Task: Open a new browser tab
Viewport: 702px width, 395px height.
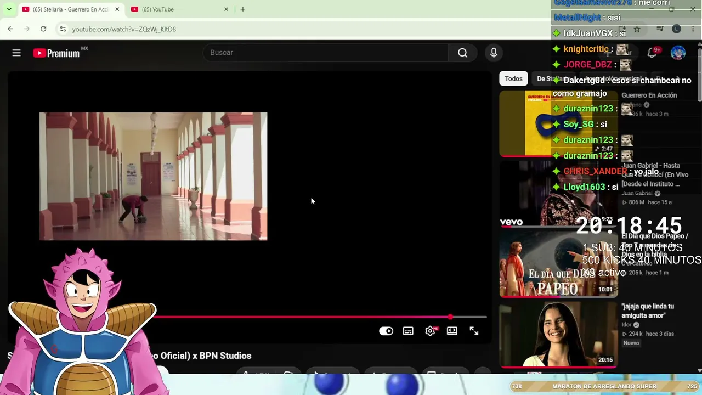Action: 243,9
